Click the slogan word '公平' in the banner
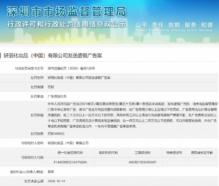Image resolution: width=219 pixels, height=186 pixels. click(141, 25)
